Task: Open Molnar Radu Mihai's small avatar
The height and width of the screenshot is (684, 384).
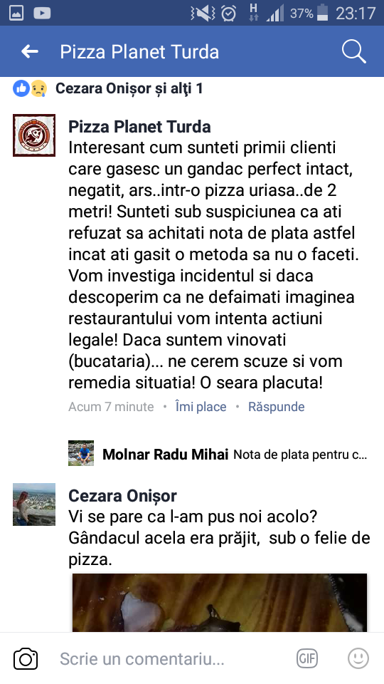Action: (81, 453)
